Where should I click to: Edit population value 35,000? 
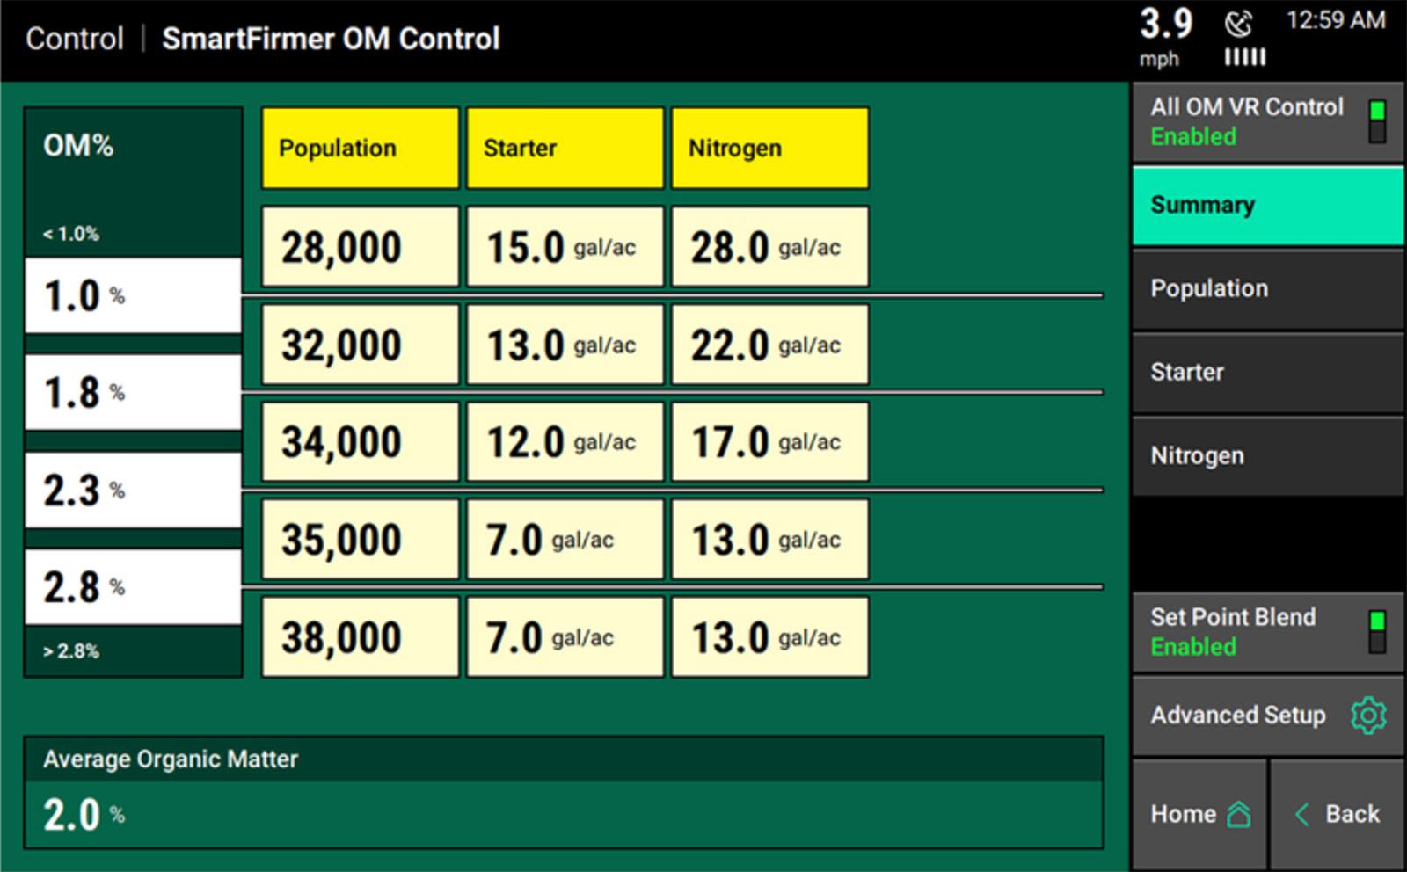pyautogui.click(x=361, y=539)
